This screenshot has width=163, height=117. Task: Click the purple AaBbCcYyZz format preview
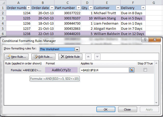pos(61,70)
